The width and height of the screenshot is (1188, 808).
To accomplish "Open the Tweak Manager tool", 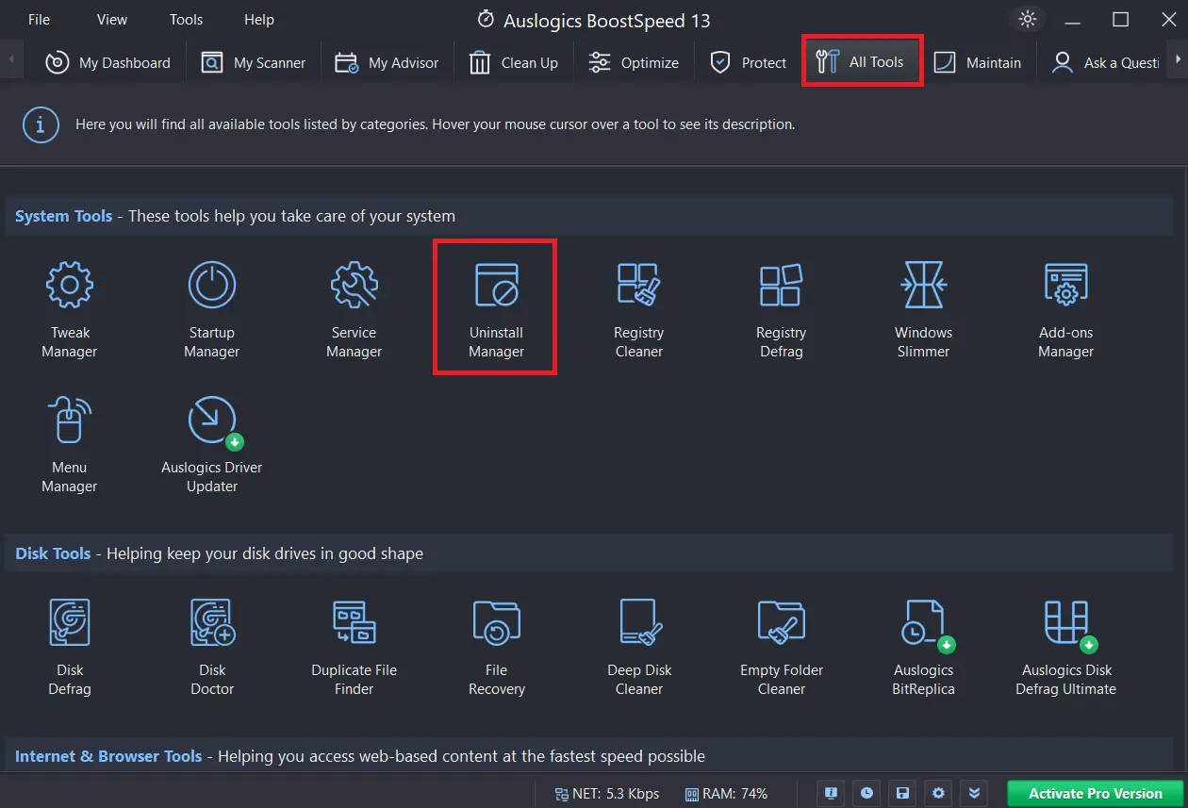I will [x=70, y=311].
